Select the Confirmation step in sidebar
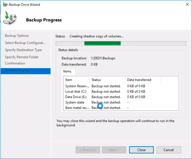 15,63
